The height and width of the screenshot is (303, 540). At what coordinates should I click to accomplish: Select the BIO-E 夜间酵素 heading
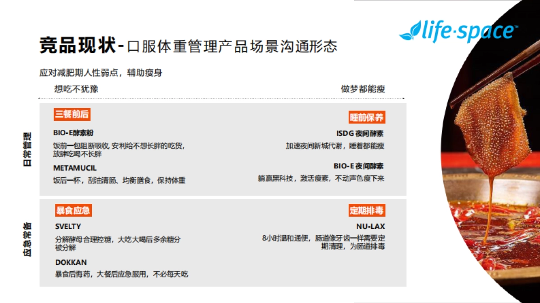359,166
